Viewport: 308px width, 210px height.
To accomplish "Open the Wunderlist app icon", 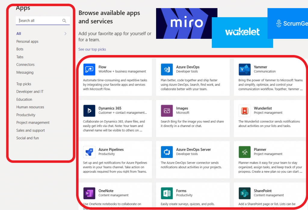I will click(244, 111).
